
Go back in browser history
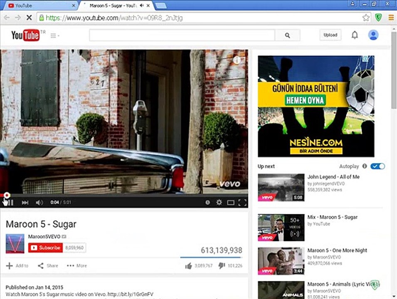click(7, 17)
